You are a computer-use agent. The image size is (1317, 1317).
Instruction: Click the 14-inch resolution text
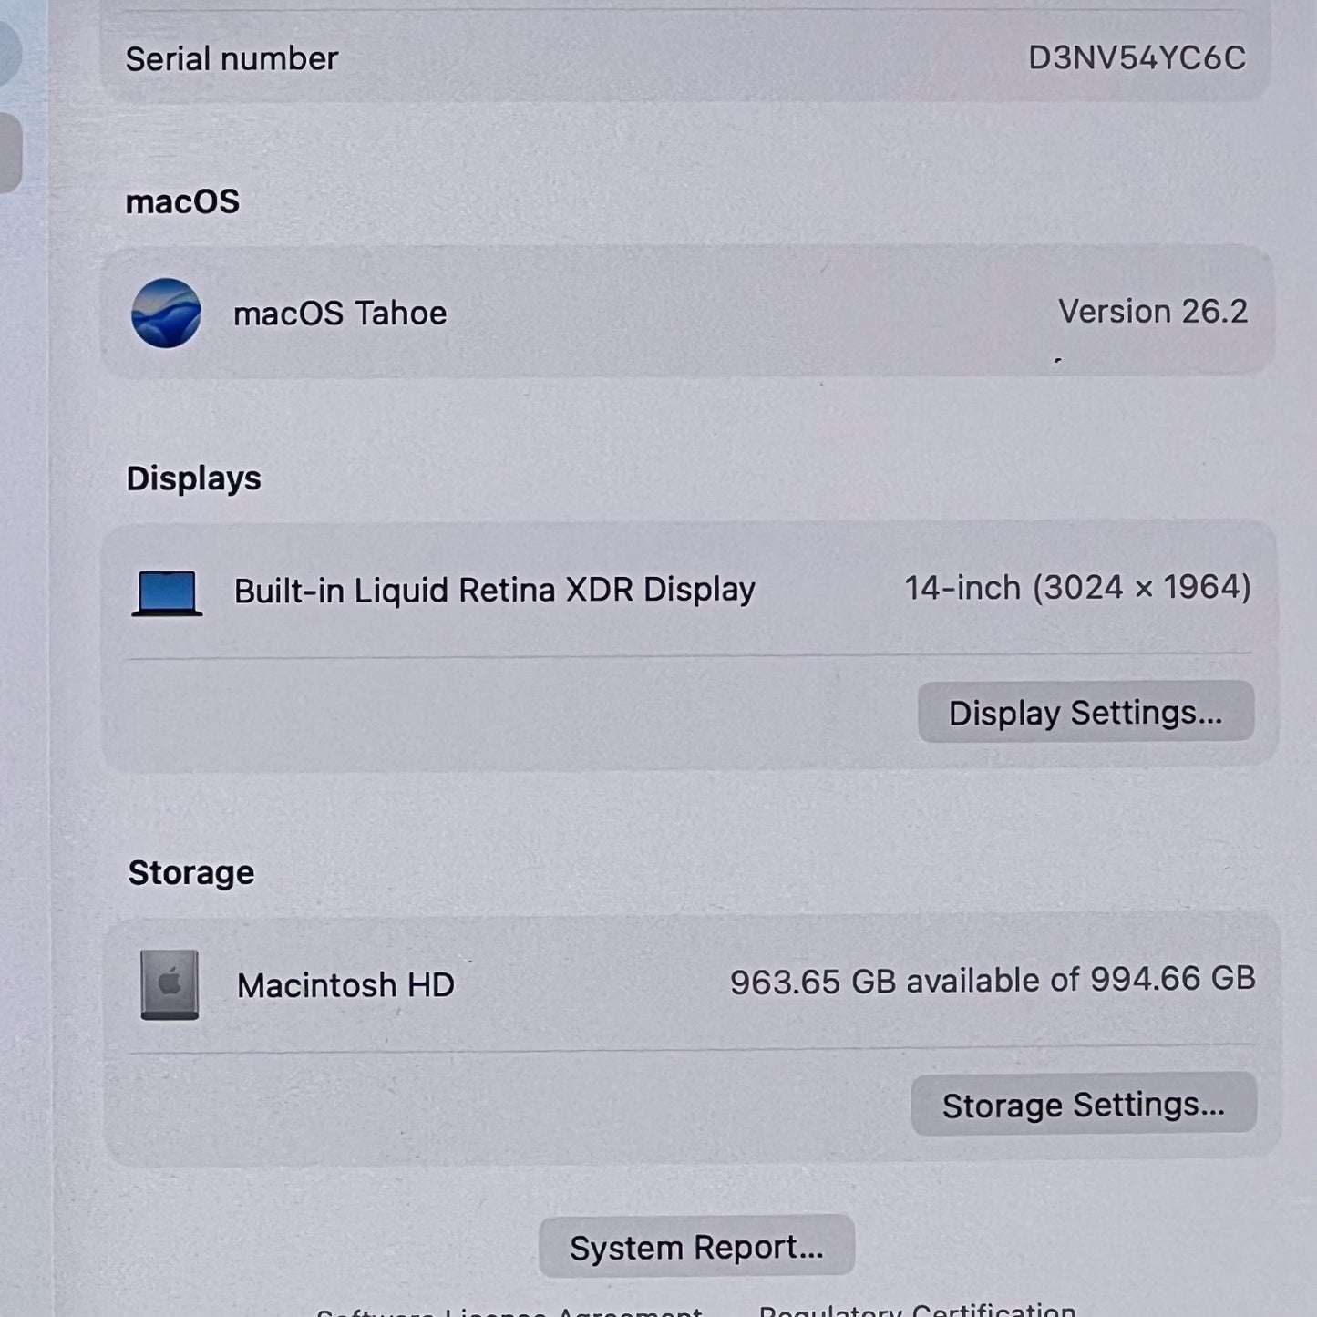pyautogui.click(x=1077, y=588)
